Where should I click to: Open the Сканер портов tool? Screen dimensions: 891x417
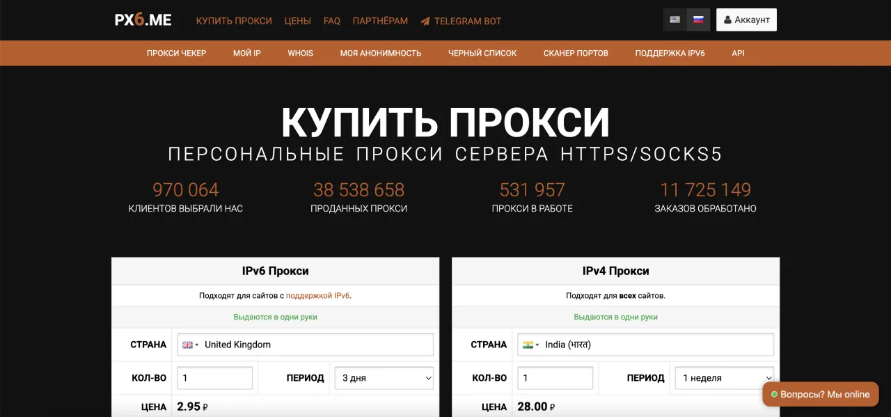576,53
